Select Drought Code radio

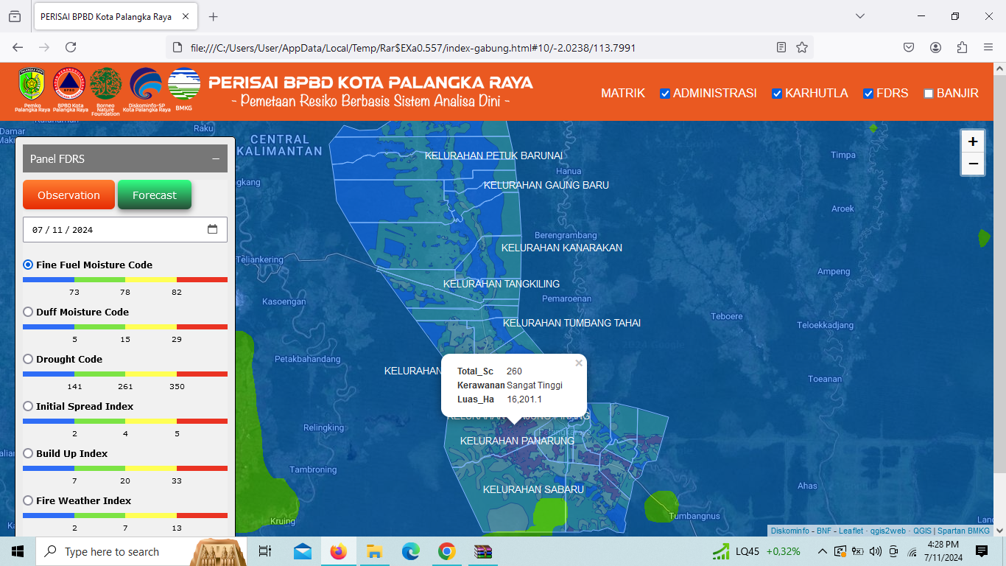[x=29, y=359]
